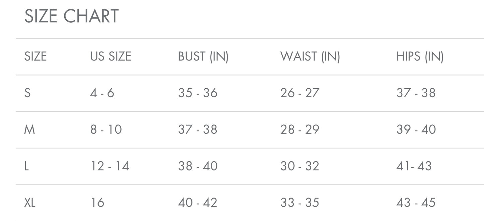Select the WAIST (IN) column header

(310, 57)
